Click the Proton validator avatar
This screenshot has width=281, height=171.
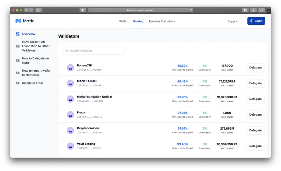point(70,115)
